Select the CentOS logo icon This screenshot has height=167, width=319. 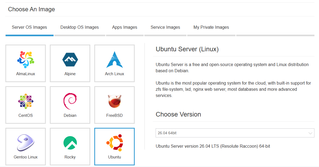point(26,101)
